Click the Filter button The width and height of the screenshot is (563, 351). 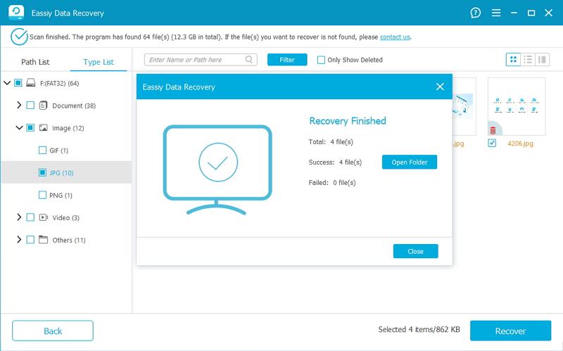point(287,60)
